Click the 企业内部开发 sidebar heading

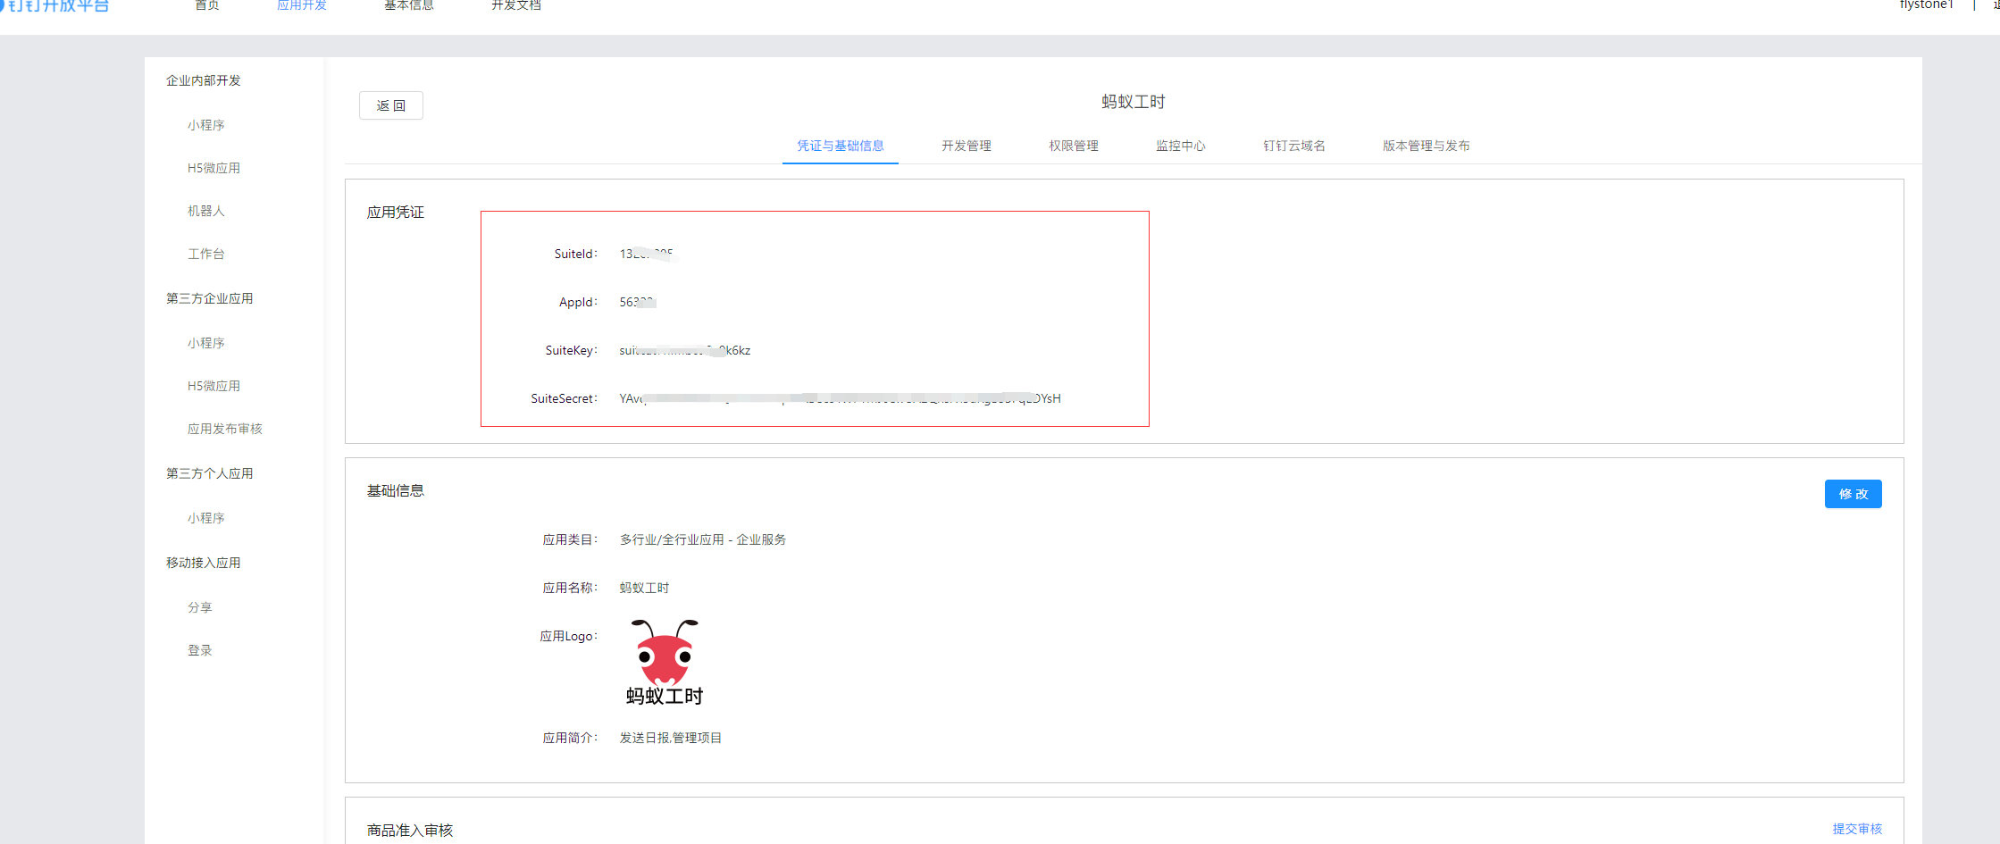204,80
